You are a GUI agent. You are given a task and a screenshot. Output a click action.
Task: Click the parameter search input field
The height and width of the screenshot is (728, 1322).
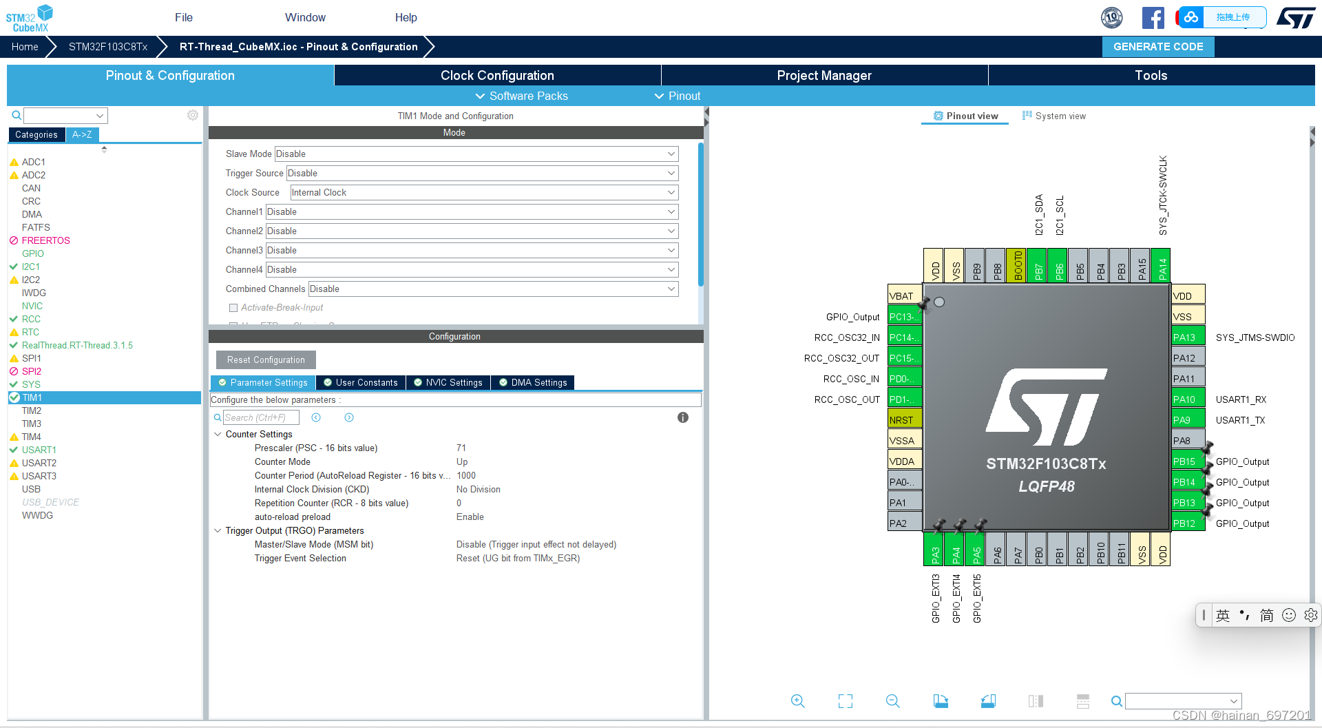261,417
